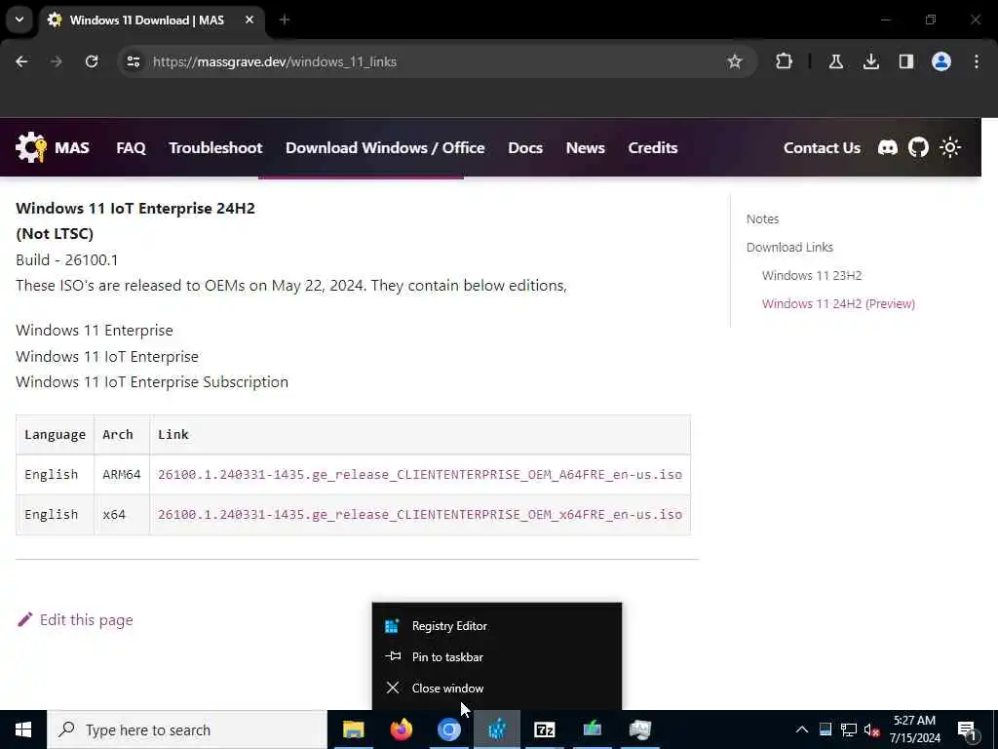Open the tab search dropdown arrow

tap(19, 20)
